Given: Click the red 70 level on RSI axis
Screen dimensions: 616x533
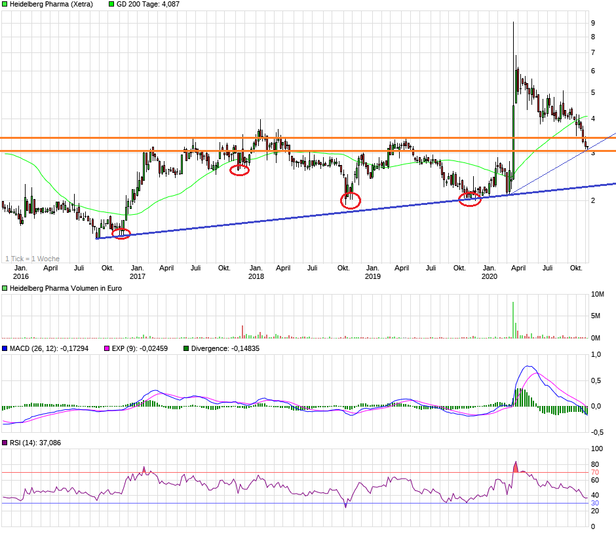Looking at the screenshot, I should (x=595, y=472).
